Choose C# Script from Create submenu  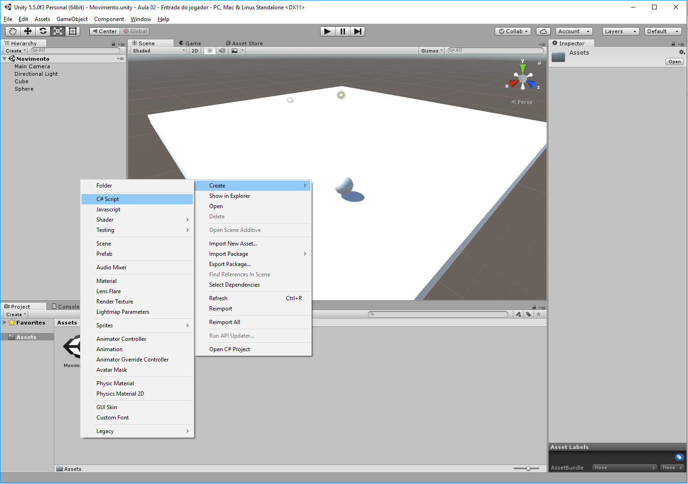click(137, 199)
